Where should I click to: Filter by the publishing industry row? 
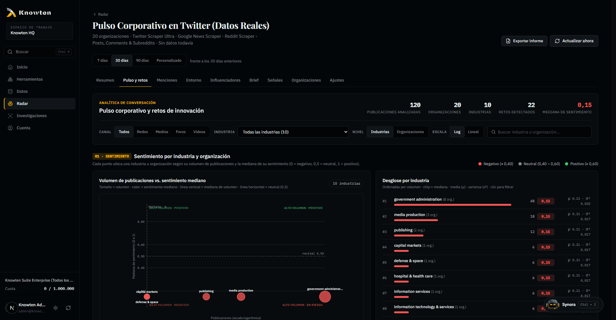[x=486, y=232]
